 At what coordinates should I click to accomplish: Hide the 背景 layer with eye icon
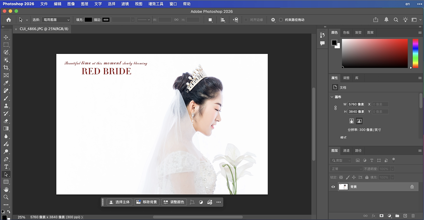point(333,187)
